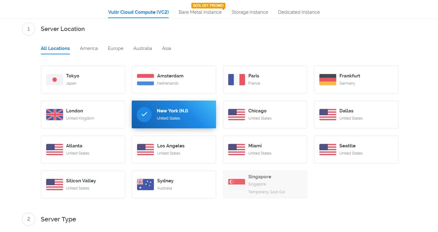Click the US flag beside Chicago
438x232 pixels.
tap(236, 115)
